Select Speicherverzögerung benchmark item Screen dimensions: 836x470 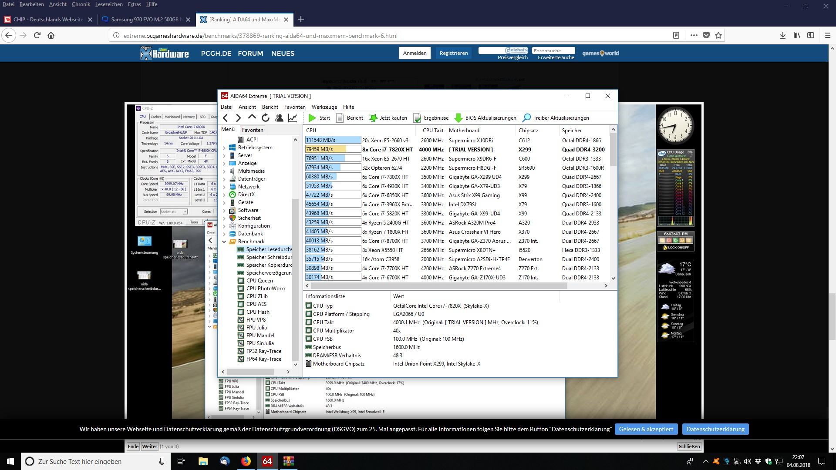(x=264, y=273)
